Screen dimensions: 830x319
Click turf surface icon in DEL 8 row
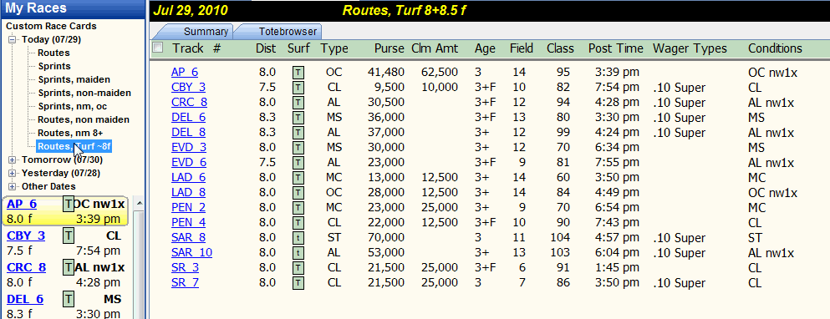tap(298, 132)
